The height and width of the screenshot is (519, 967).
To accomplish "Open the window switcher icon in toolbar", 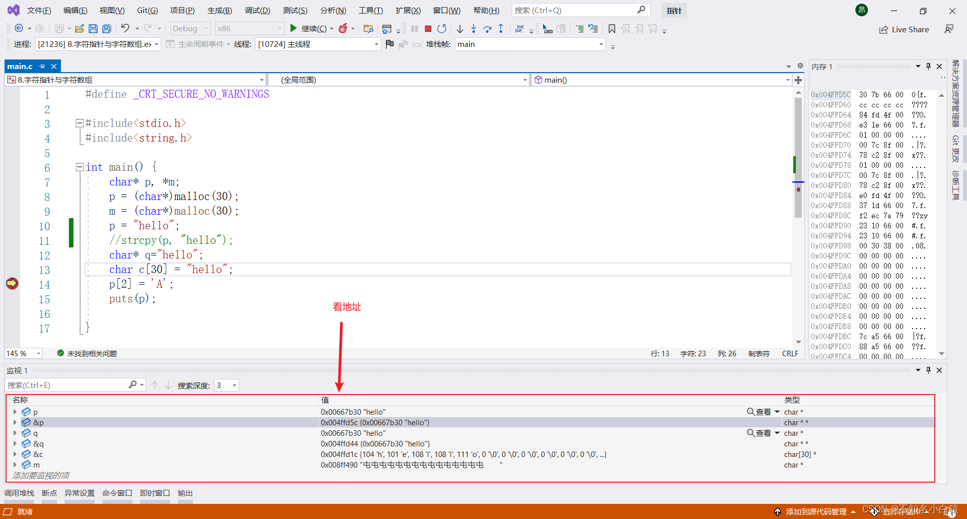I will coord(386,29).
